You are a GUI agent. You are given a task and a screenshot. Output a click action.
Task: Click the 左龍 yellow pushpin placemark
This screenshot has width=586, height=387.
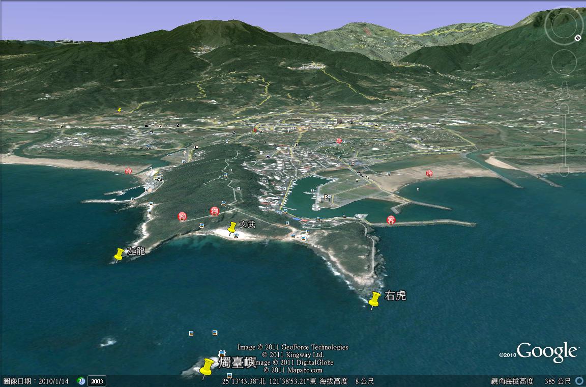tap(119, 254)
